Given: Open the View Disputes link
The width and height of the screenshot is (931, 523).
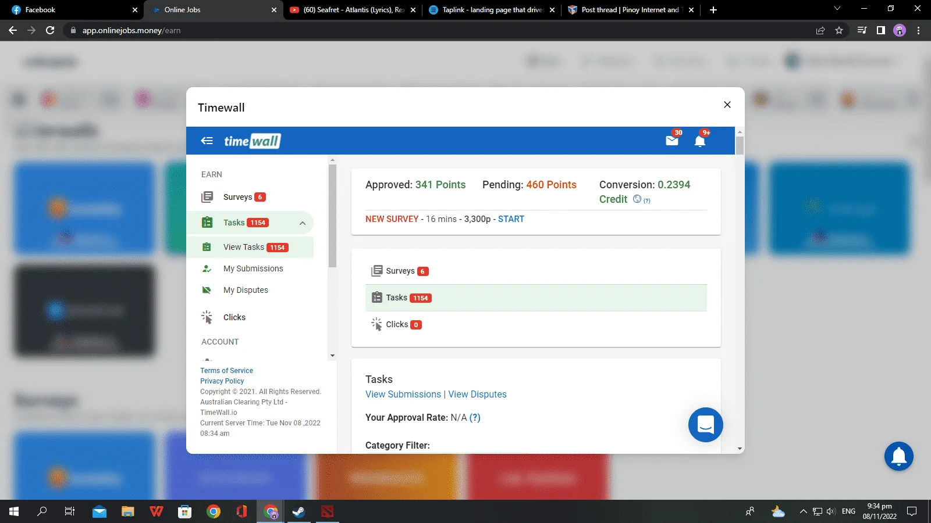Looking at the screenshot, I should point(477,395).
